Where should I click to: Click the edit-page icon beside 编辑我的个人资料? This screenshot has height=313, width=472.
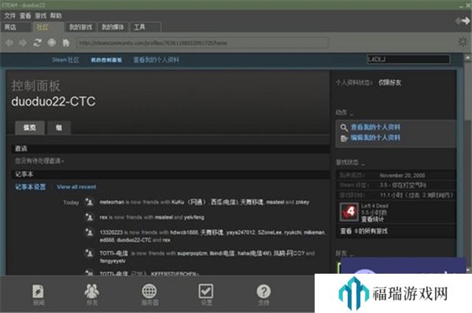click(344, 138)
